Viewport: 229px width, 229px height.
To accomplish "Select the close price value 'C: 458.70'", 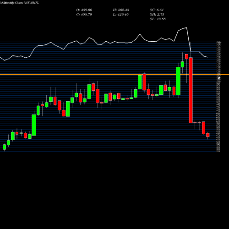I will (84, 15).
